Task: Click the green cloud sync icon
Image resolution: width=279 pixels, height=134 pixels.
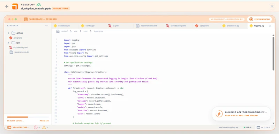Action: 39,5
